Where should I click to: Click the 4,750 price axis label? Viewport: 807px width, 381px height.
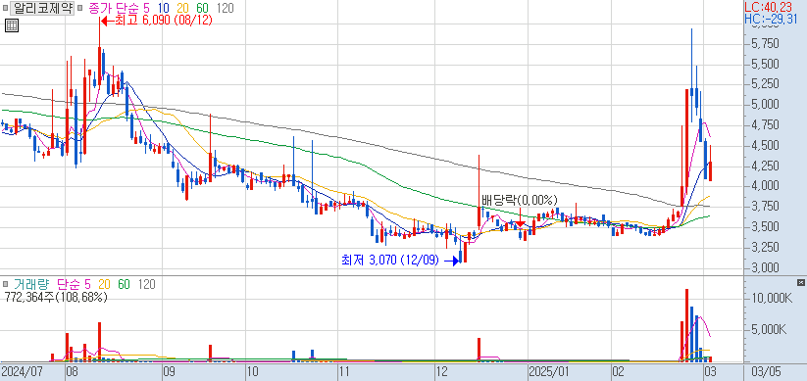[764, 125]
